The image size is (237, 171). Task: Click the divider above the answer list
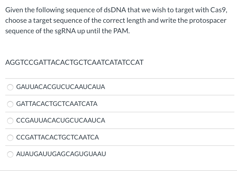pos(118,78)
